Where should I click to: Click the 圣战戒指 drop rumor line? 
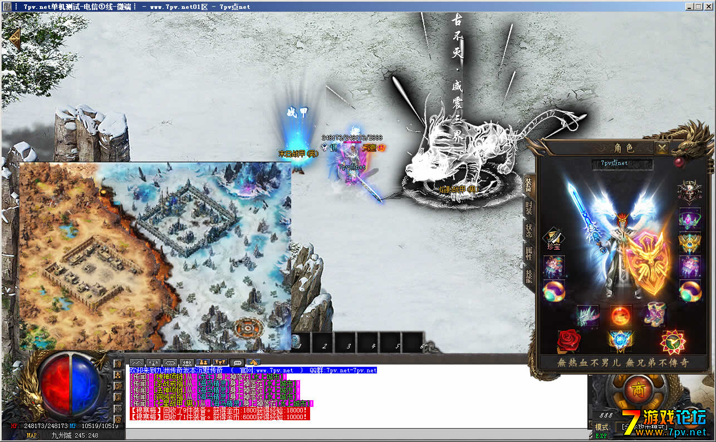(214, 383)
